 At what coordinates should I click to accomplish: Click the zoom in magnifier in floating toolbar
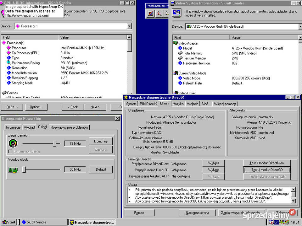point(159,13)
